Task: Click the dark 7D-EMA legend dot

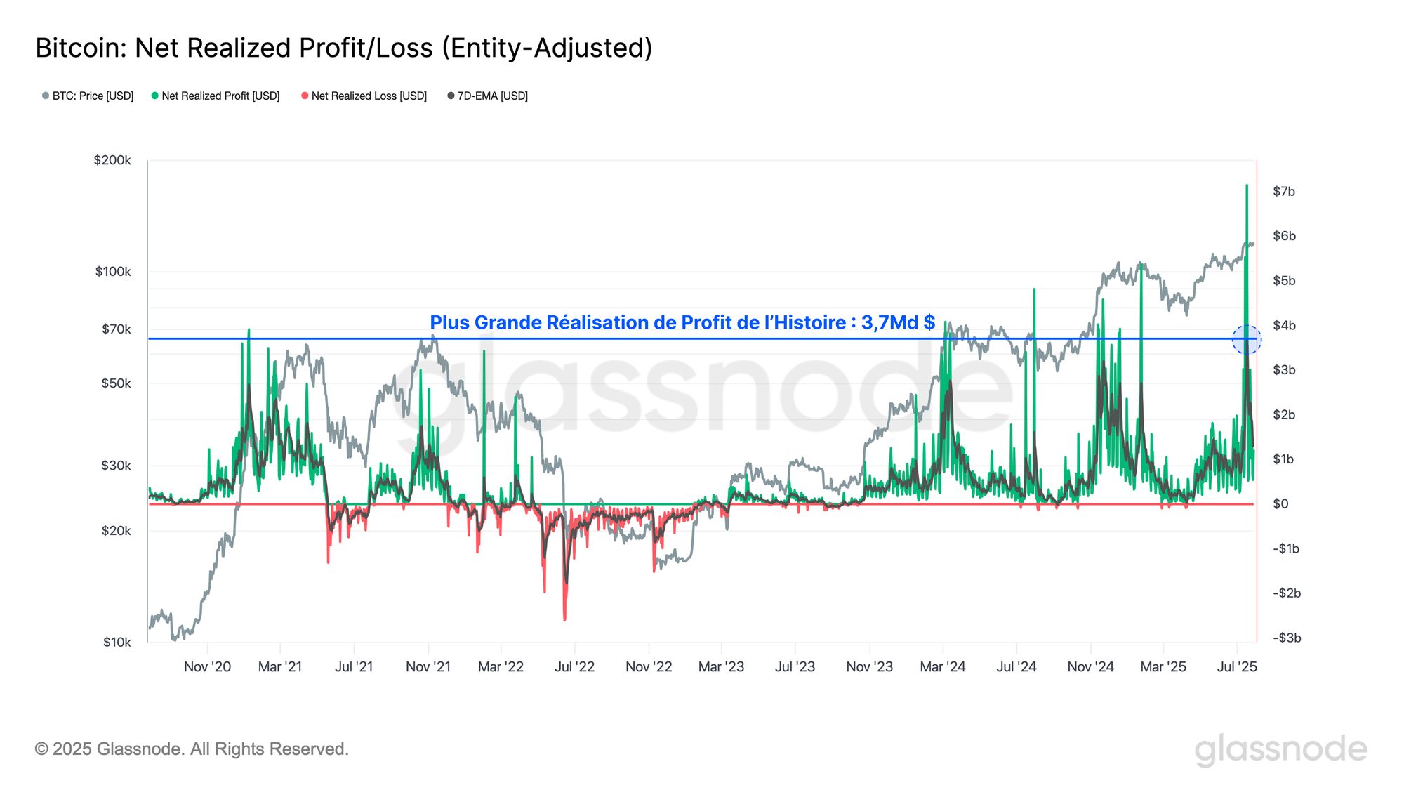Action: (451, 96)
